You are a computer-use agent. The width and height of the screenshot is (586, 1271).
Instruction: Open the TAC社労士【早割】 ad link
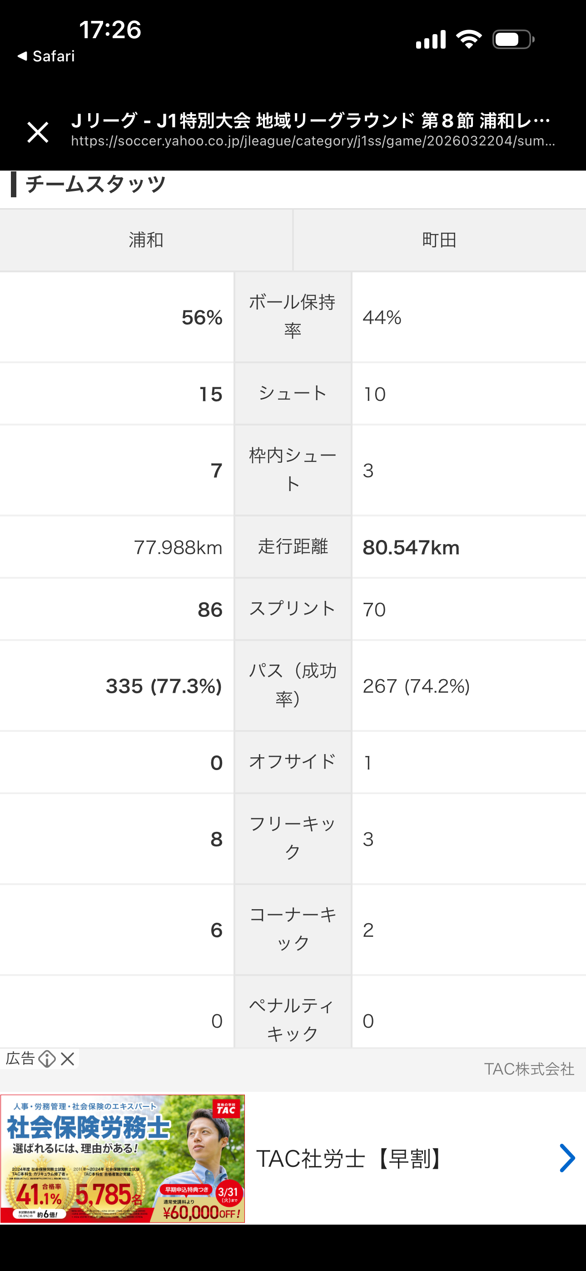[351, 1159]
